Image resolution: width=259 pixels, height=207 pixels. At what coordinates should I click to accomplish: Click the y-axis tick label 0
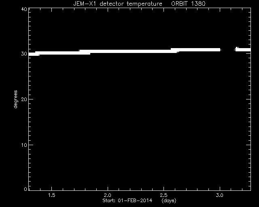[25, 189]
